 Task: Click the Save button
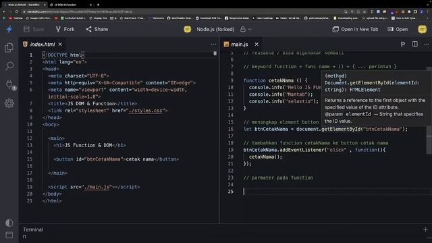tap(34, 29)
